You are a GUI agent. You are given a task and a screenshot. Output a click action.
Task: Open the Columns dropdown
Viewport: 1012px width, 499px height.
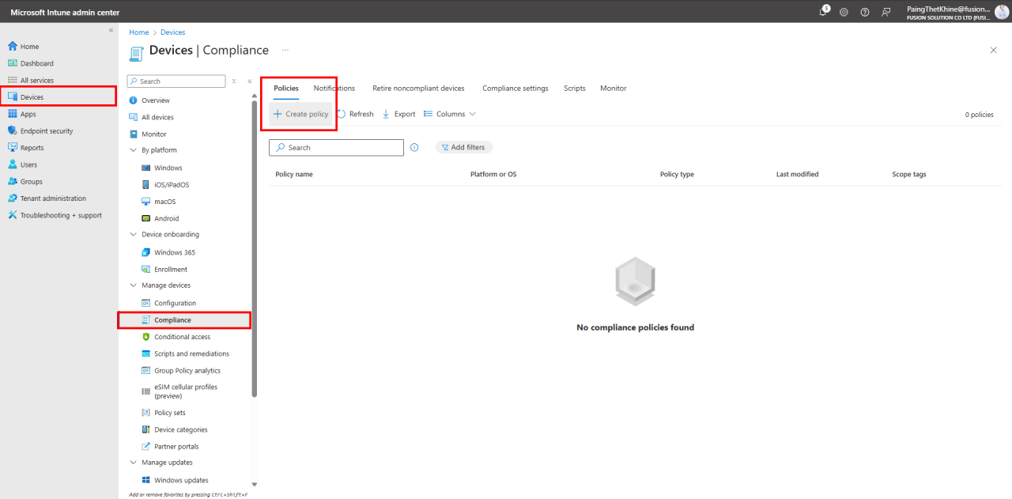pos(450,114)
